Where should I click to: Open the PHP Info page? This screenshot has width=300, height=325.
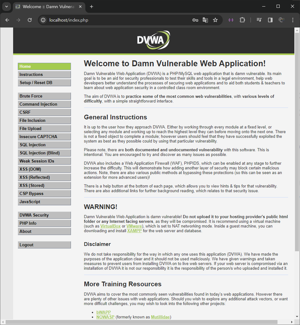coord(44,223)
